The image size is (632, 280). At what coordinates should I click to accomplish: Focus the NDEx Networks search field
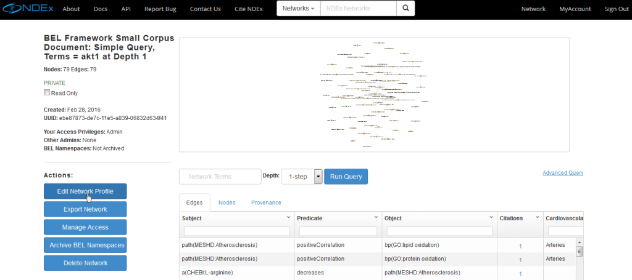coord(359,9)
